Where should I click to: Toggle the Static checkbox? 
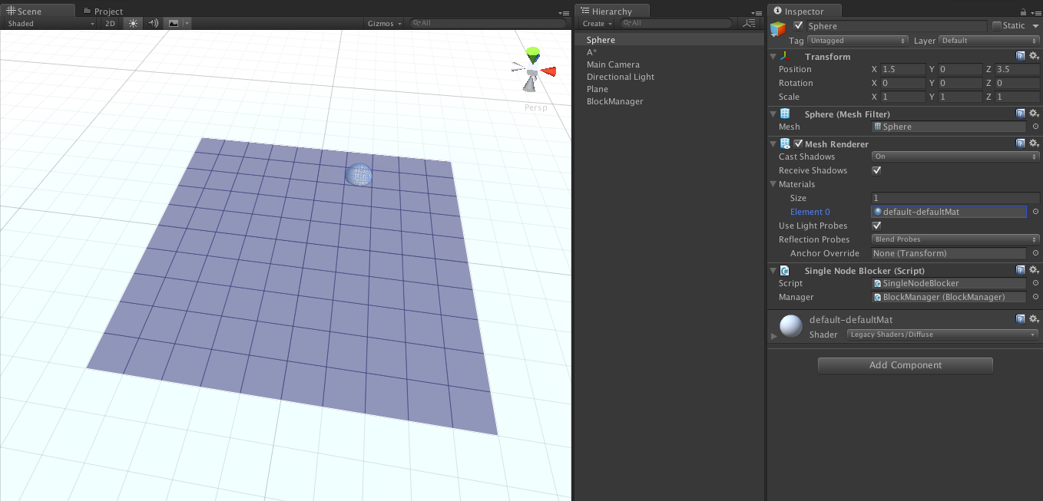[x=997, y=26]
